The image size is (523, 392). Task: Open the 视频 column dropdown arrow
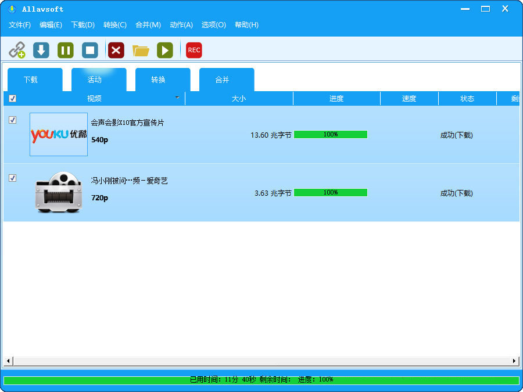(177, 98)
